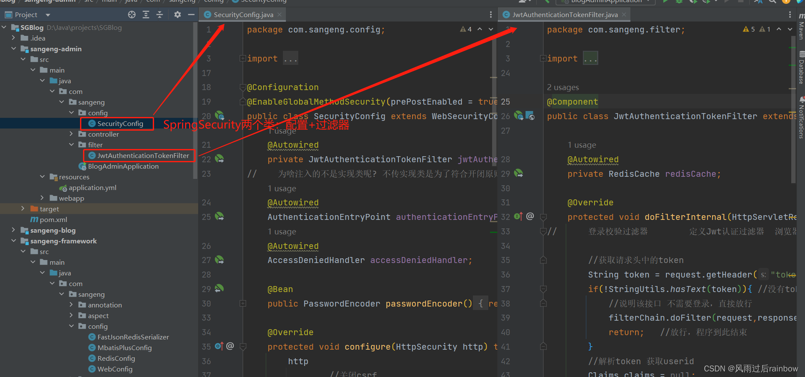This screenshot has width=805, height=377.
Task: Open the Project view dropdown
Action: [48, 15]
